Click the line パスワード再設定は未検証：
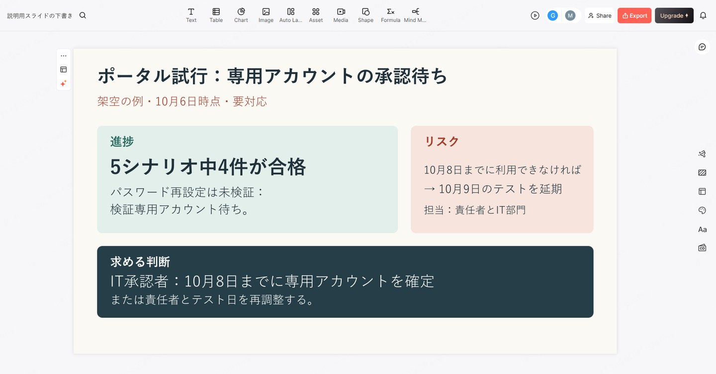 187,192
